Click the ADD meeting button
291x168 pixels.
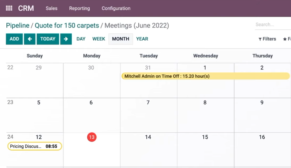point(14,39)
